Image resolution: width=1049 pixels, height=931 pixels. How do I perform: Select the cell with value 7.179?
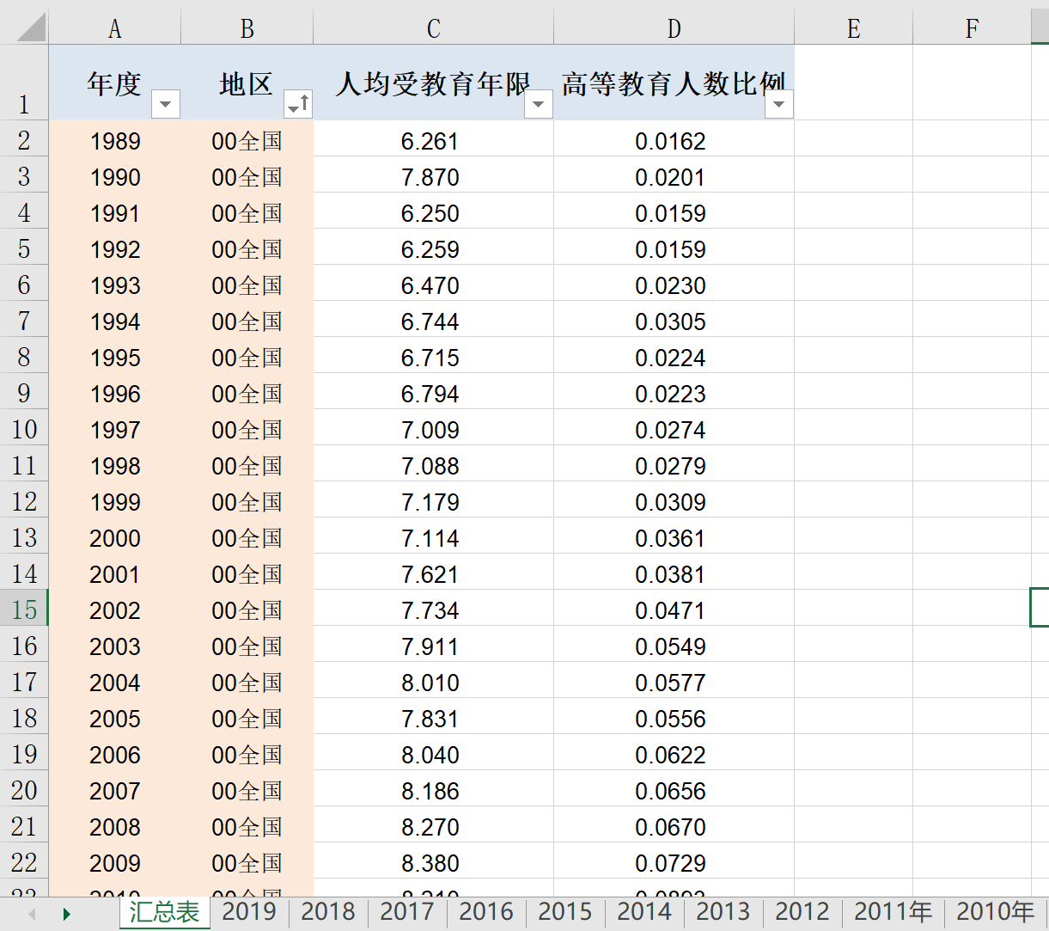[434, 501]
